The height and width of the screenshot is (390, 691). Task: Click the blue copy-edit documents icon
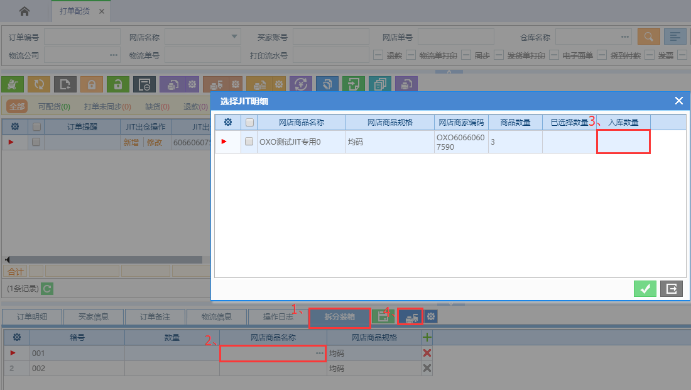pos(327,84)
